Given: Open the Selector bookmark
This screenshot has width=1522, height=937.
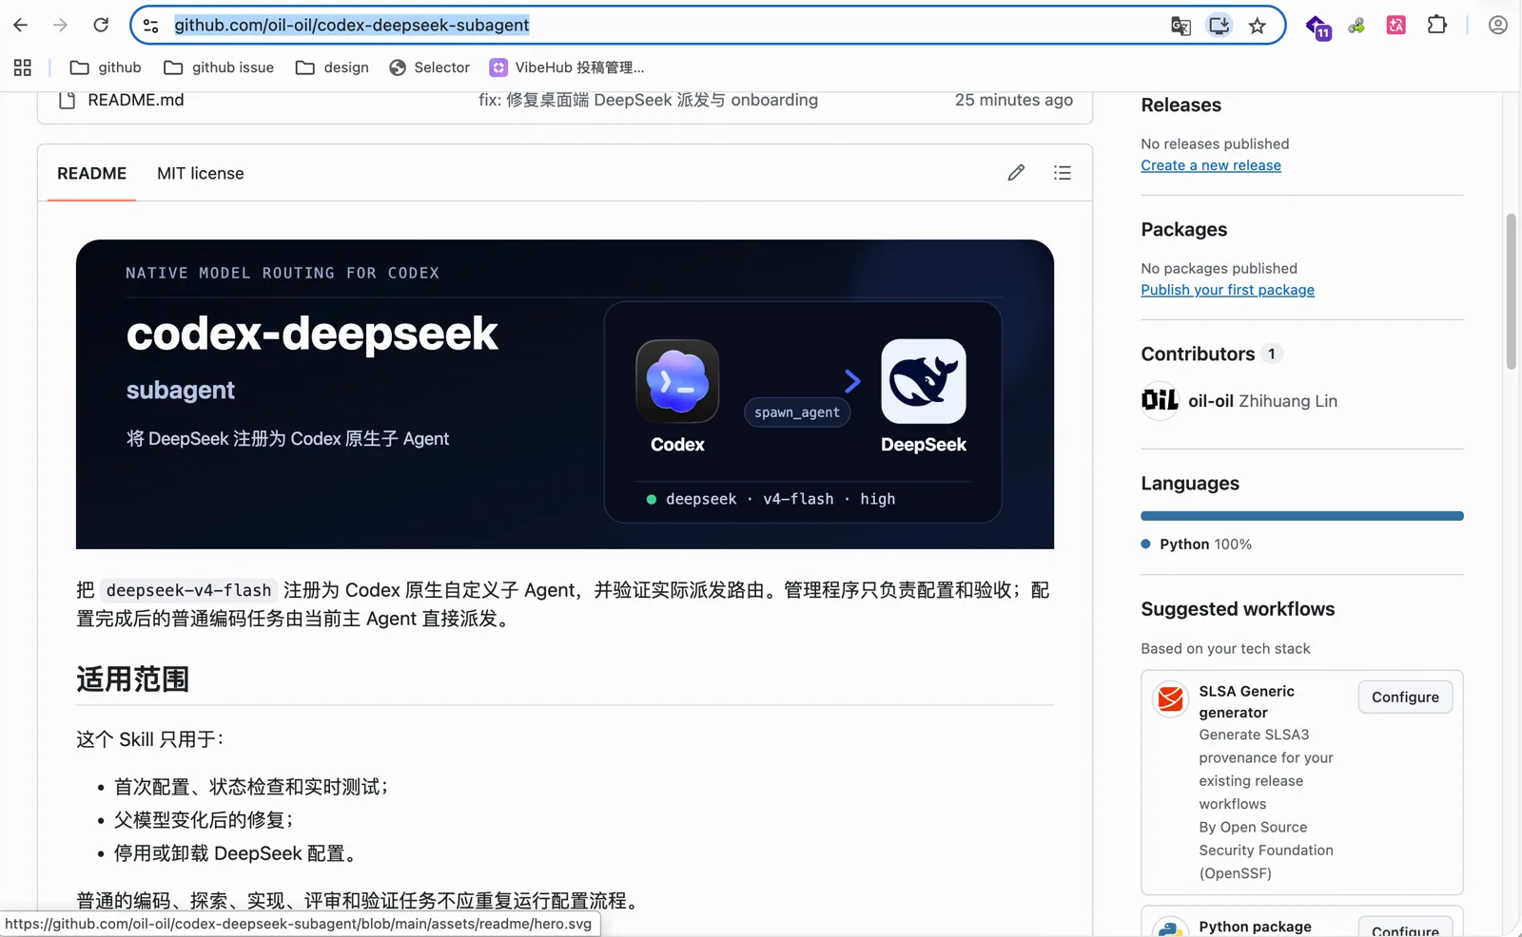Looking at the screenshot, I should 429,67.
